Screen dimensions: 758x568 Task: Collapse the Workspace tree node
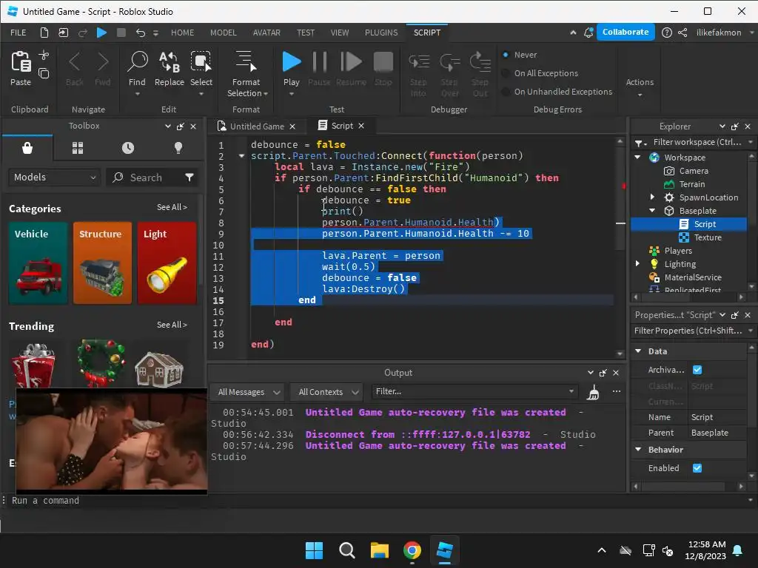coord(637,158)
